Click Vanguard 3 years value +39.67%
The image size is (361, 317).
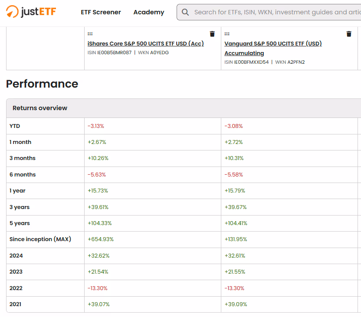click(x=236, y=207)
